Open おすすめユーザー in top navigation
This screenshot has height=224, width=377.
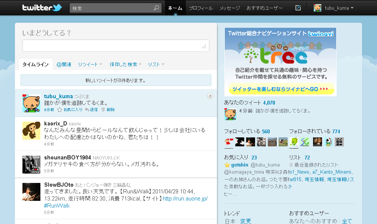point(264,8)
